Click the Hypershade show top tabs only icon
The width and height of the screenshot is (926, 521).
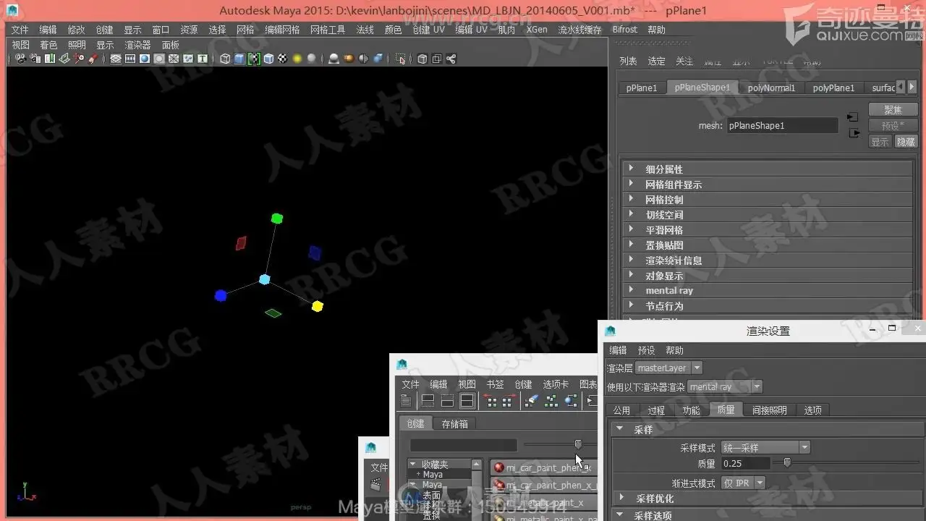tap(428, 400)
